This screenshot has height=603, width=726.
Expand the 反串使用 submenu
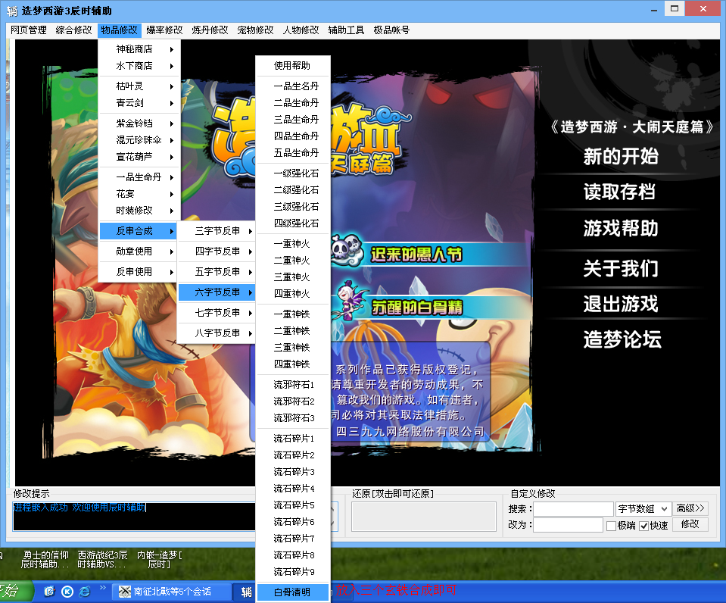click(x=139, y=272)
